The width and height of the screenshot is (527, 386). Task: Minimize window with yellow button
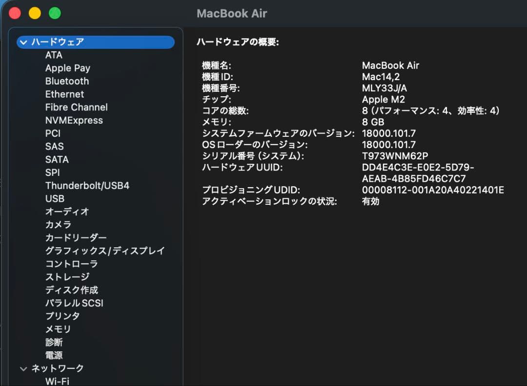[x=35, y=13]
